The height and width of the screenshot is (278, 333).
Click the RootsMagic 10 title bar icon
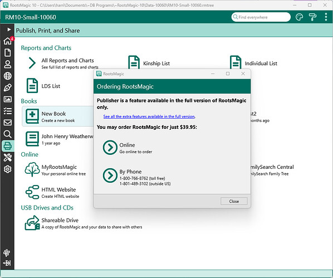(x=6, y=5)
